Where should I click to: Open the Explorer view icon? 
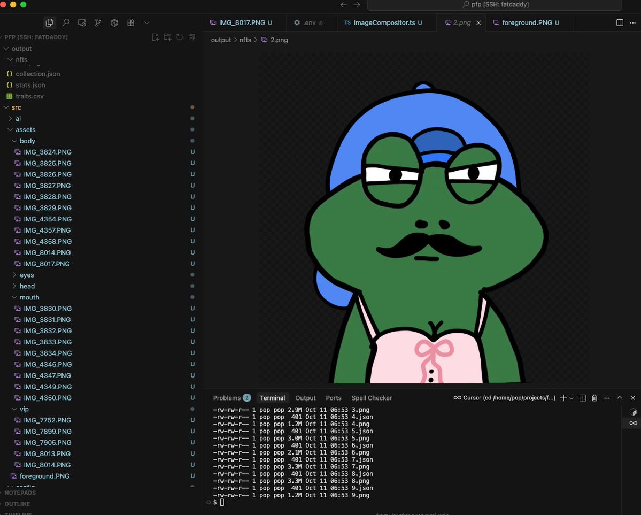point(50,23)
